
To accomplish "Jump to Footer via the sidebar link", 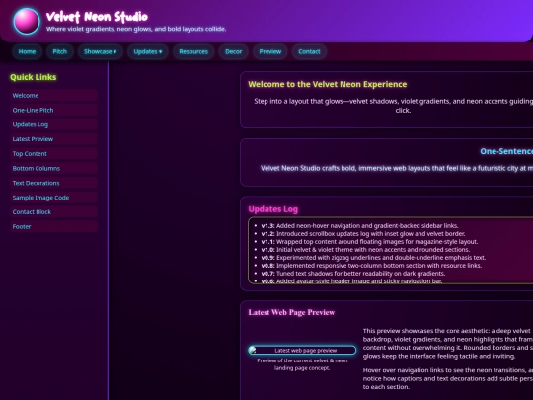I will tap(53, 226).
